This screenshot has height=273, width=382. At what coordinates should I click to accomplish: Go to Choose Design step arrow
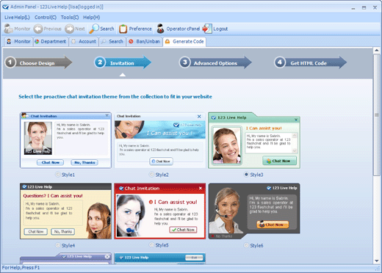click(x=39, y=62)
